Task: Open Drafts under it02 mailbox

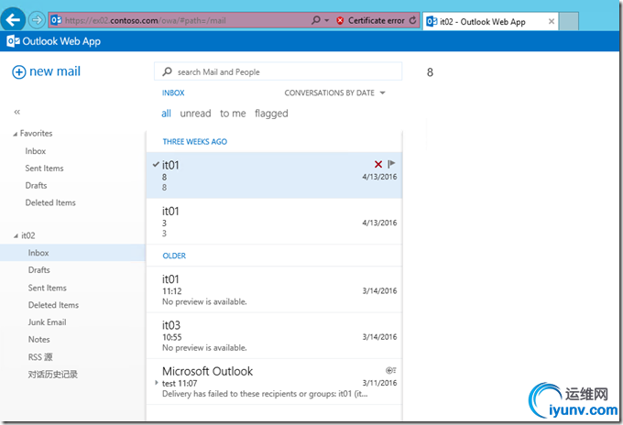Action: point(38,269)
